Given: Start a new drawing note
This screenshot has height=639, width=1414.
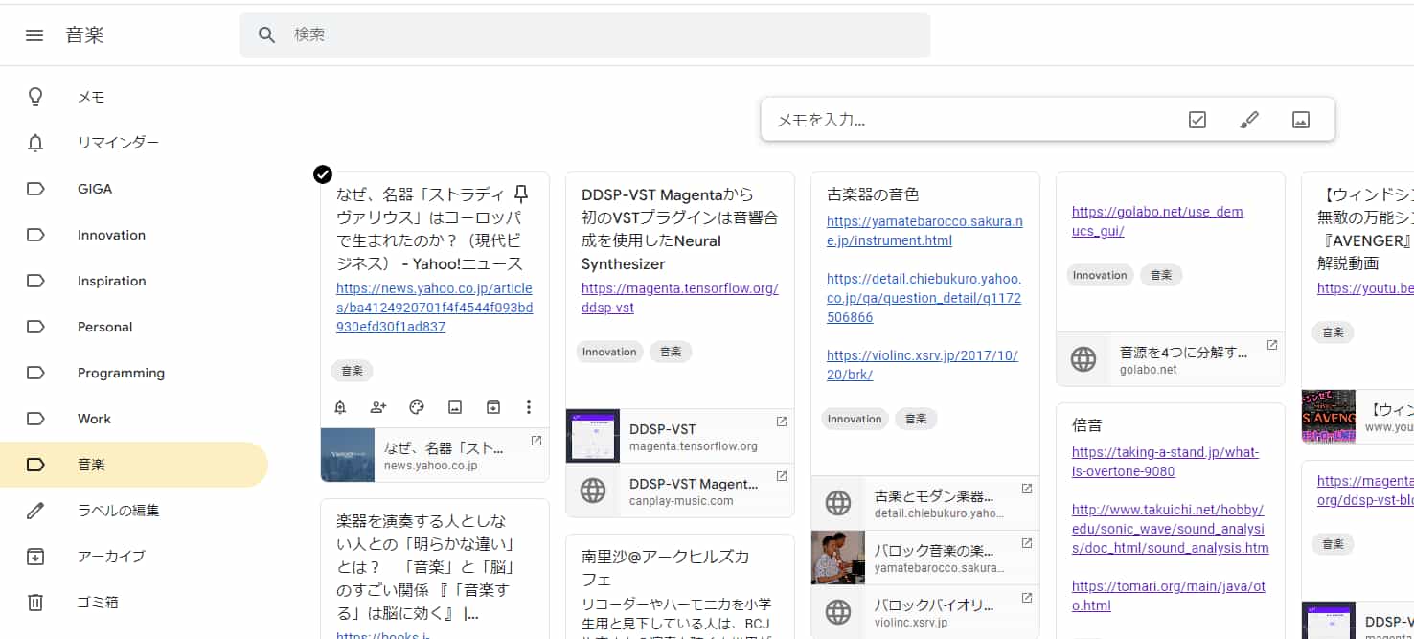Looking at the screenshot, I should (x=1248, y=119).
